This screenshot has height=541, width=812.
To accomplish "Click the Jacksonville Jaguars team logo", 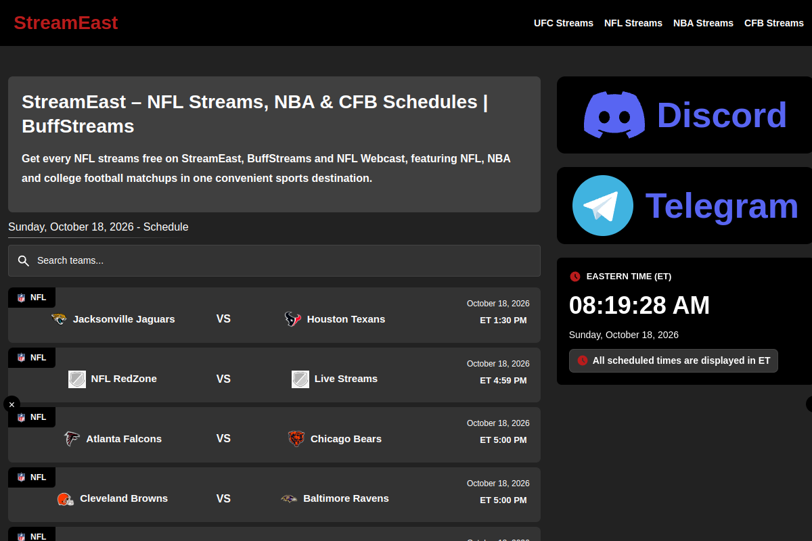I will point(59,319).
